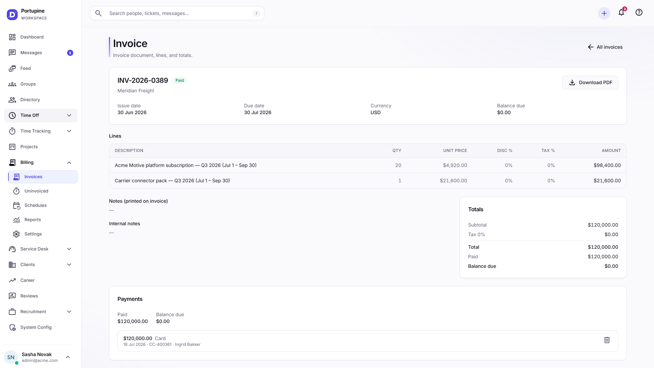This screenshot has height=368, width=654.
Task: Expand the Service Desk menu
Action: pos(41,249)
